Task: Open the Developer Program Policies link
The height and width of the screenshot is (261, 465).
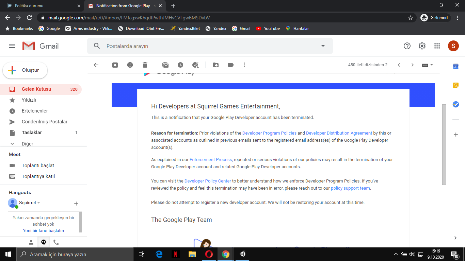Action: click(x=269, y=133)
